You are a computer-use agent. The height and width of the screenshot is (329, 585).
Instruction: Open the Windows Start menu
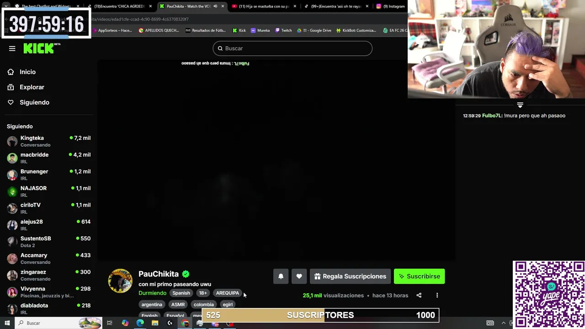pos(7,323)
